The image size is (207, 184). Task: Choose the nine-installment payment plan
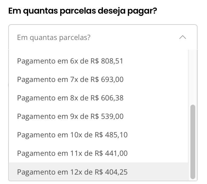pos(70,117)
